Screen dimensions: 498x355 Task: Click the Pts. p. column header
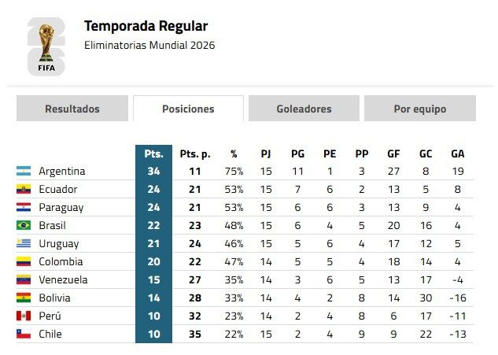195,154
